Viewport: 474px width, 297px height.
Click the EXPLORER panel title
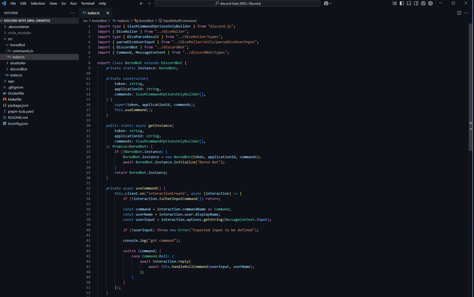11,13
